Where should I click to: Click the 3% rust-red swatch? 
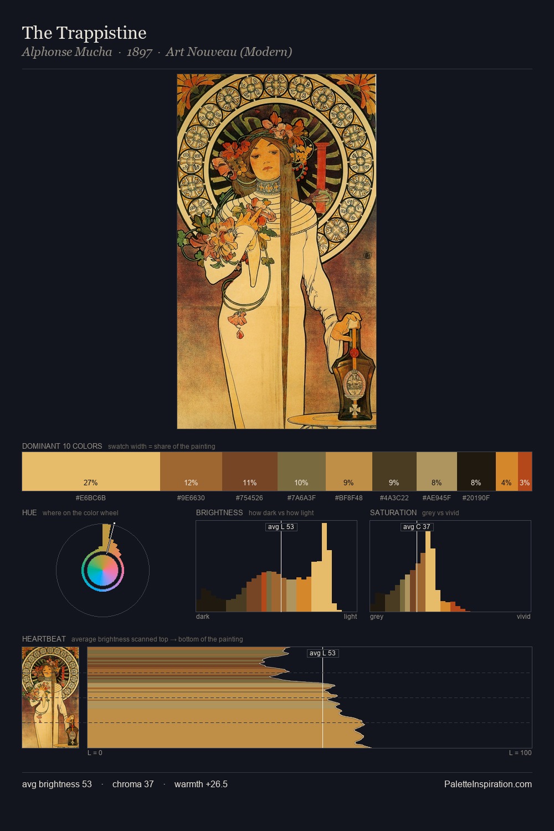[x=525, y=471]
